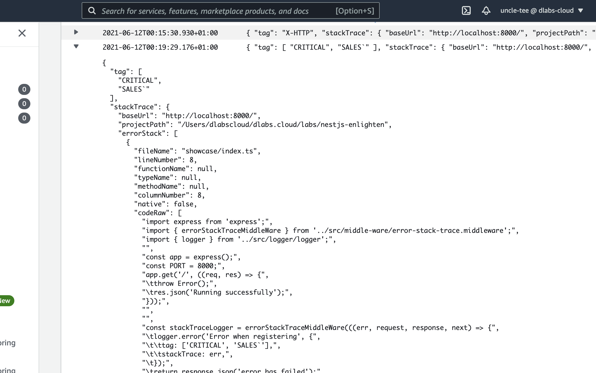
Task: Click the search magnifier icon
Action: [92, 11]
